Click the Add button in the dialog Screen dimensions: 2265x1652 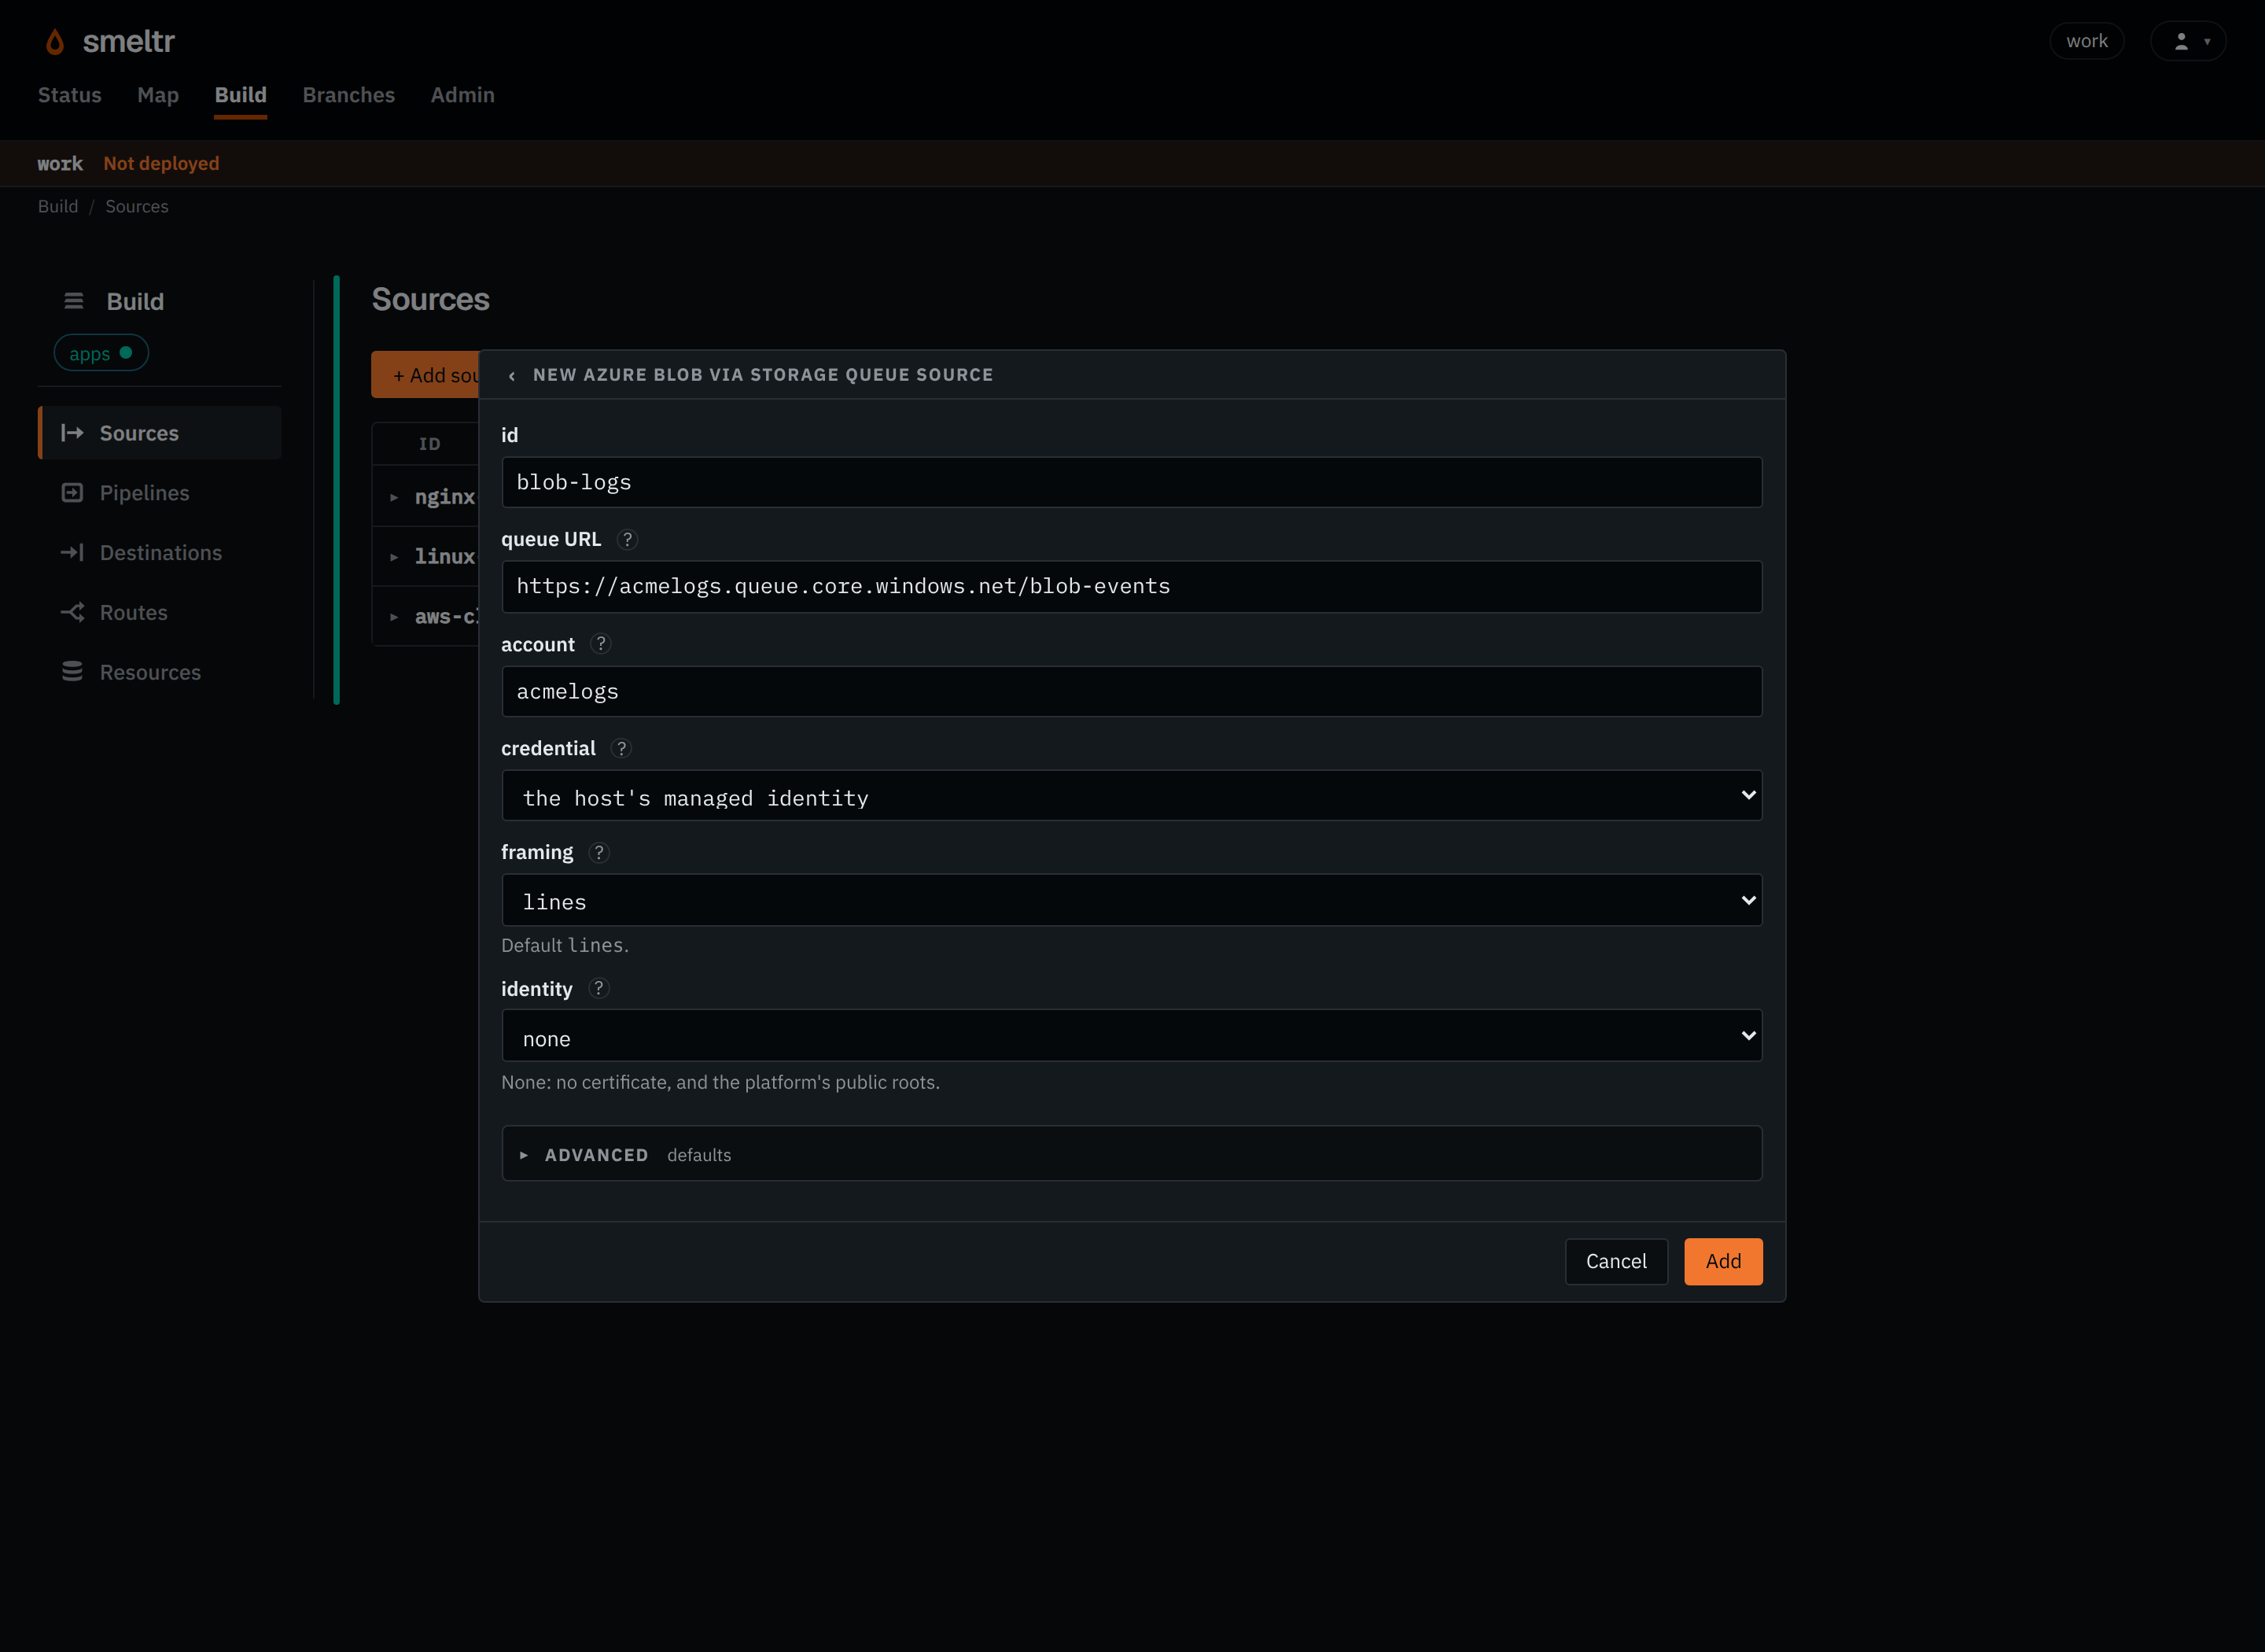[1723, 1261]
